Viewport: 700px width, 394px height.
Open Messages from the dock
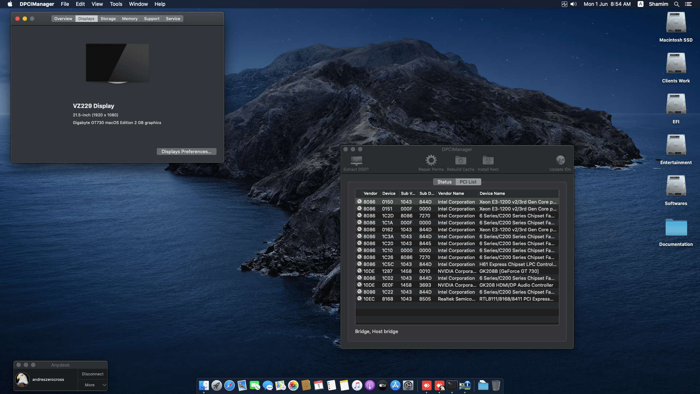pyautogui.click(x=268, y=385)
